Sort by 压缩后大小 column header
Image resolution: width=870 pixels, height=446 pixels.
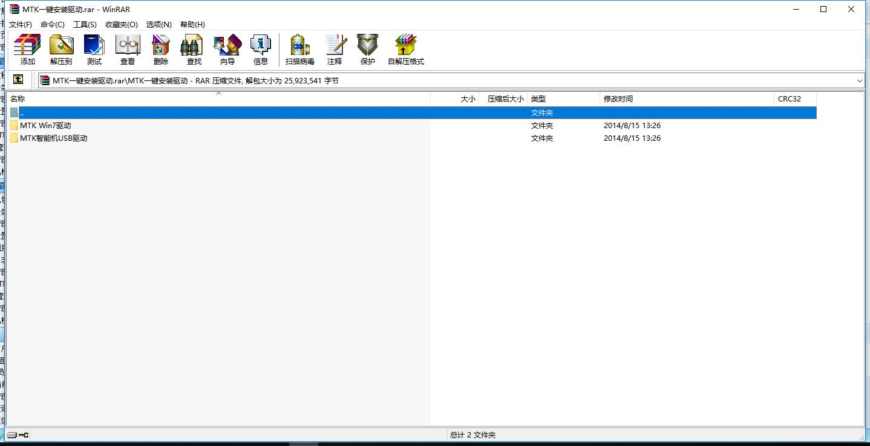[x=503, y=99]
